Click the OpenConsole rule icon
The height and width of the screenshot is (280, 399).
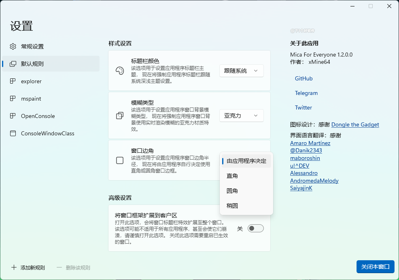click(x=13, y=116)
